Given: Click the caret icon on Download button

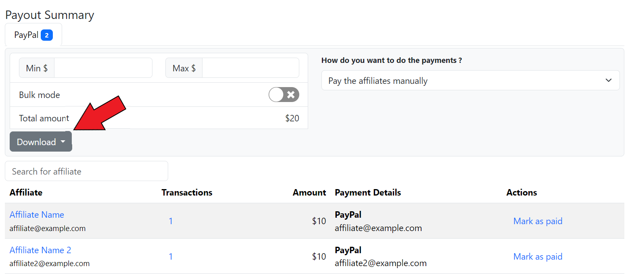Looking at the screenshot, I should tap(63, 142).
